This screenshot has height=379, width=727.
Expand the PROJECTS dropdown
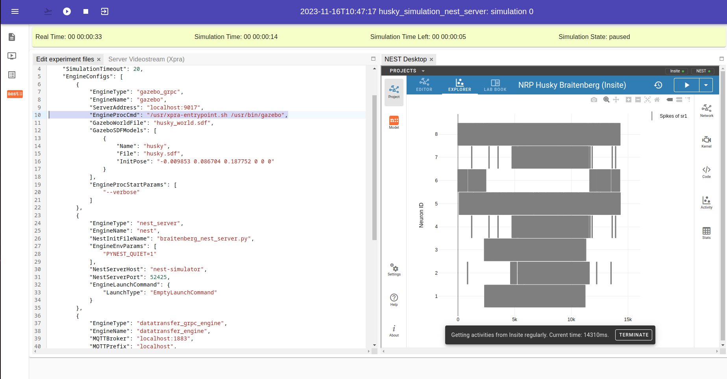[407, 71]
